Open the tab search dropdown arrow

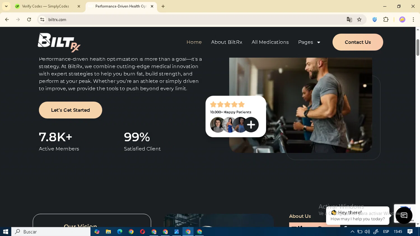(x=6, y=6)
